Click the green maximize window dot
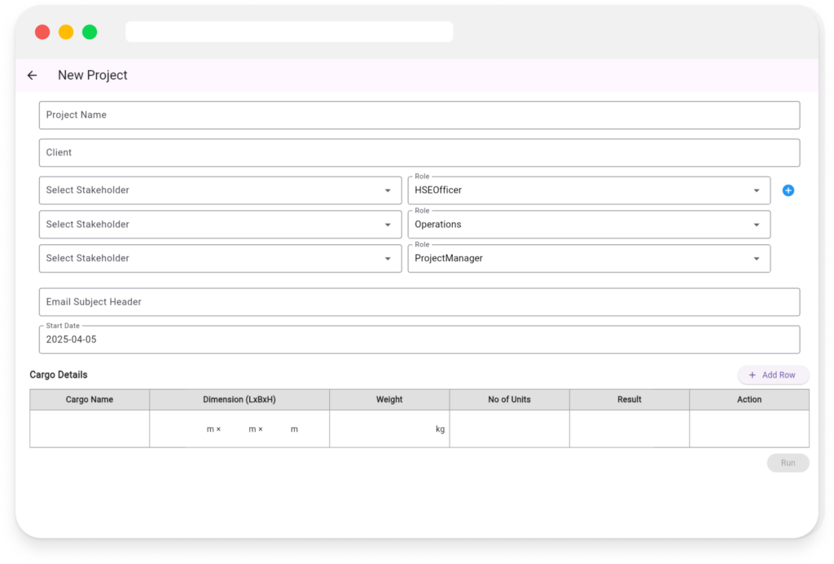 tap(90, 32)
